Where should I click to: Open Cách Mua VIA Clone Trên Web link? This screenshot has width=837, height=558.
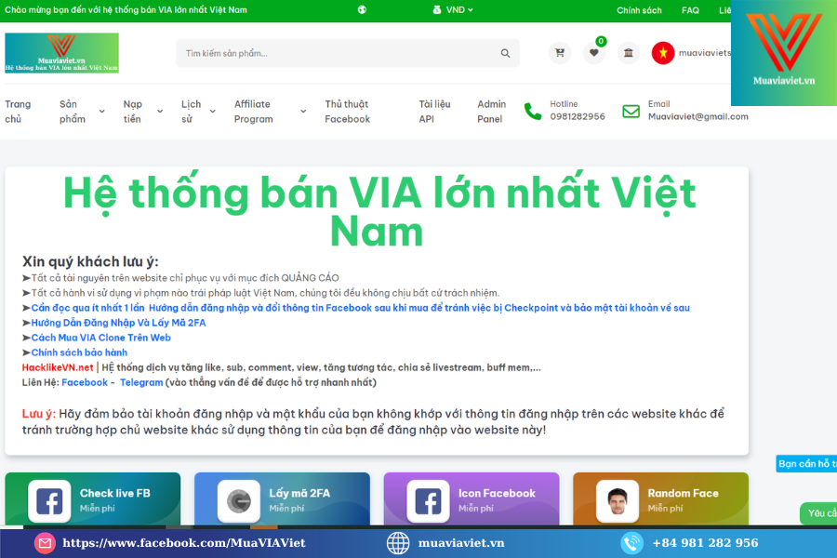pyautogui.click(x=100, y=338)
